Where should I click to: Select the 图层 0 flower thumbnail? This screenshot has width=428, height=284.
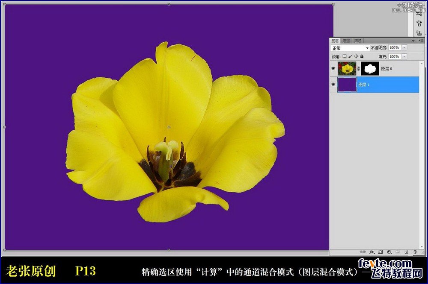click(347, 68)
